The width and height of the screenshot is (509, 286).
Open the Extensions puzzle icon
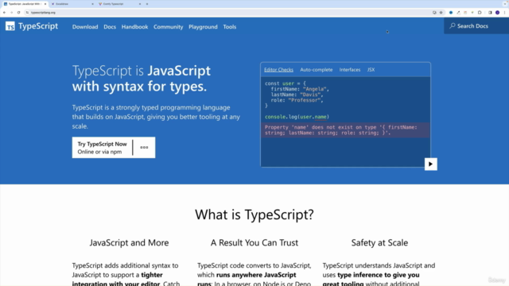click(x=480, y=13)
